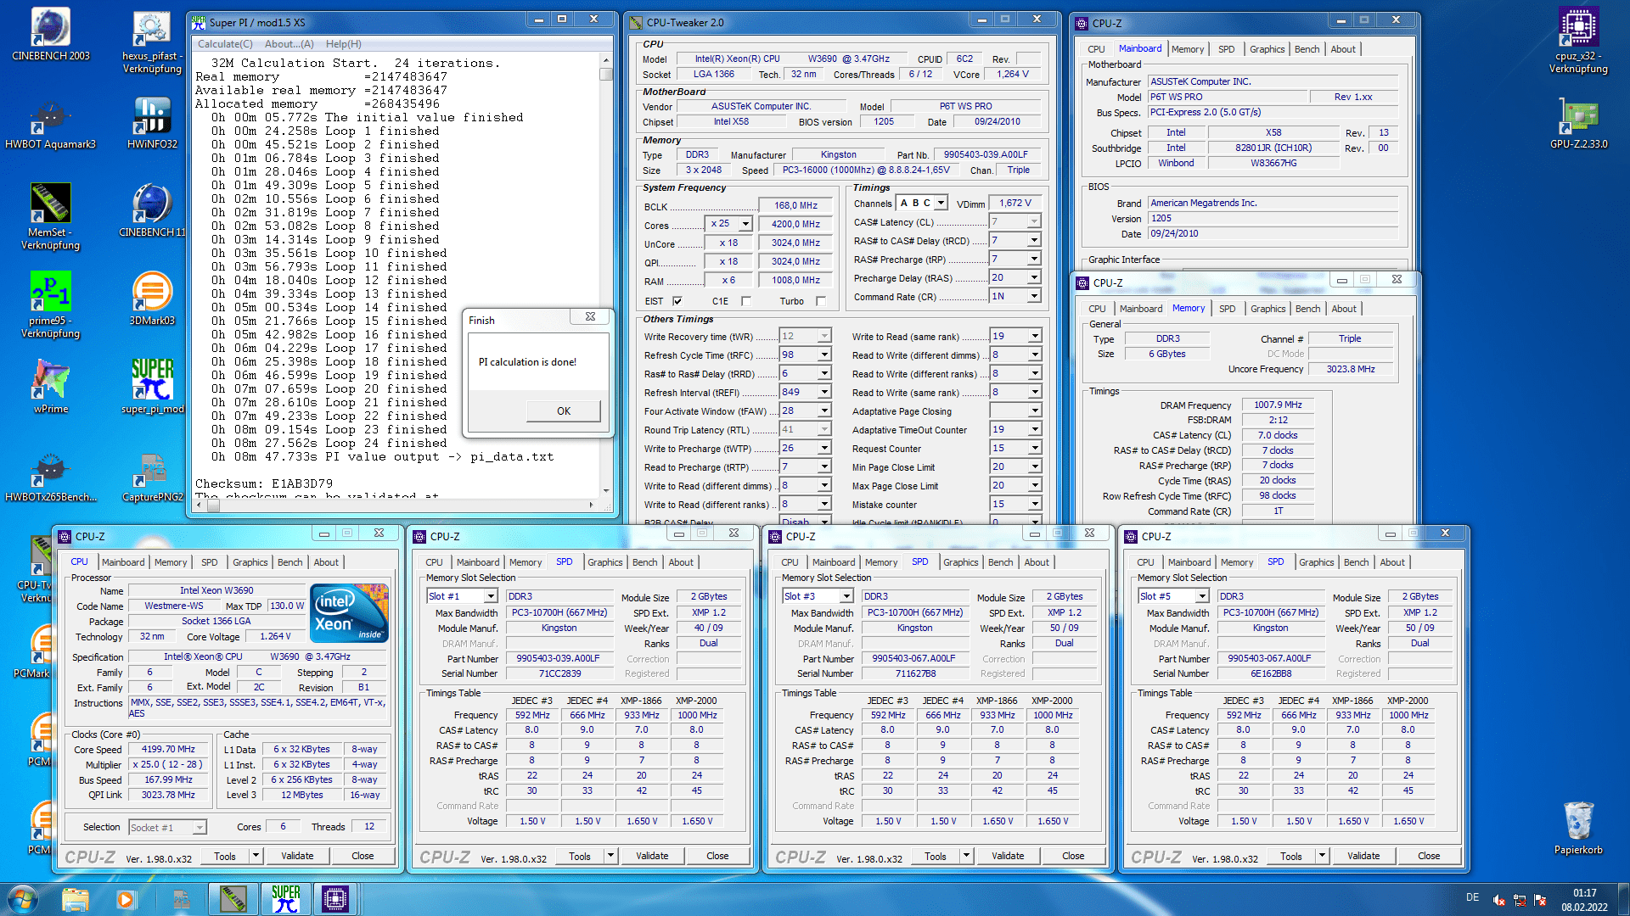Click Tools button in Slot #1 CPU-Z window
The width and height of the screenshot is (1630, 916).
tap(580, 857)
